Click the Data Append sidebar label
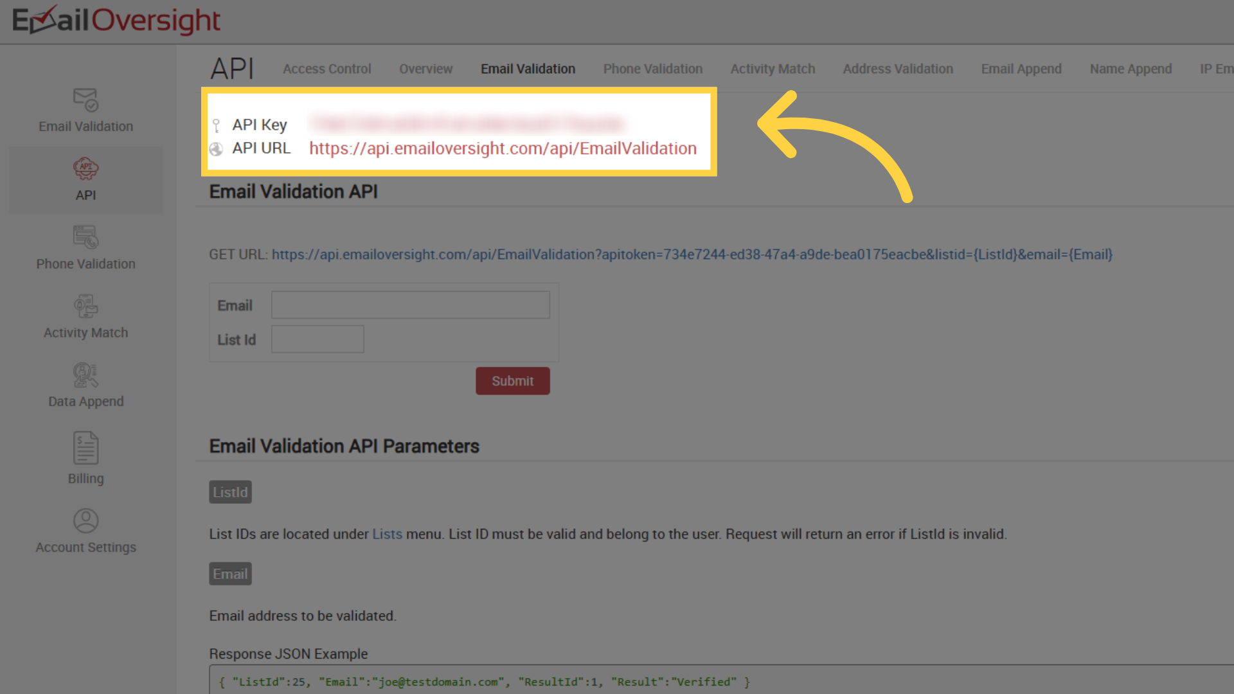This screenshot has width=1234, height=694. (x=85, y=402)
